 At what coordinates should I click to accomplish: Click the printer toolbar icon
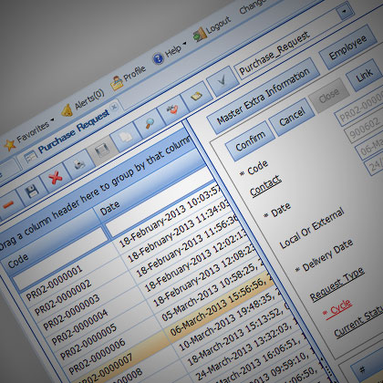coord(78,164)
